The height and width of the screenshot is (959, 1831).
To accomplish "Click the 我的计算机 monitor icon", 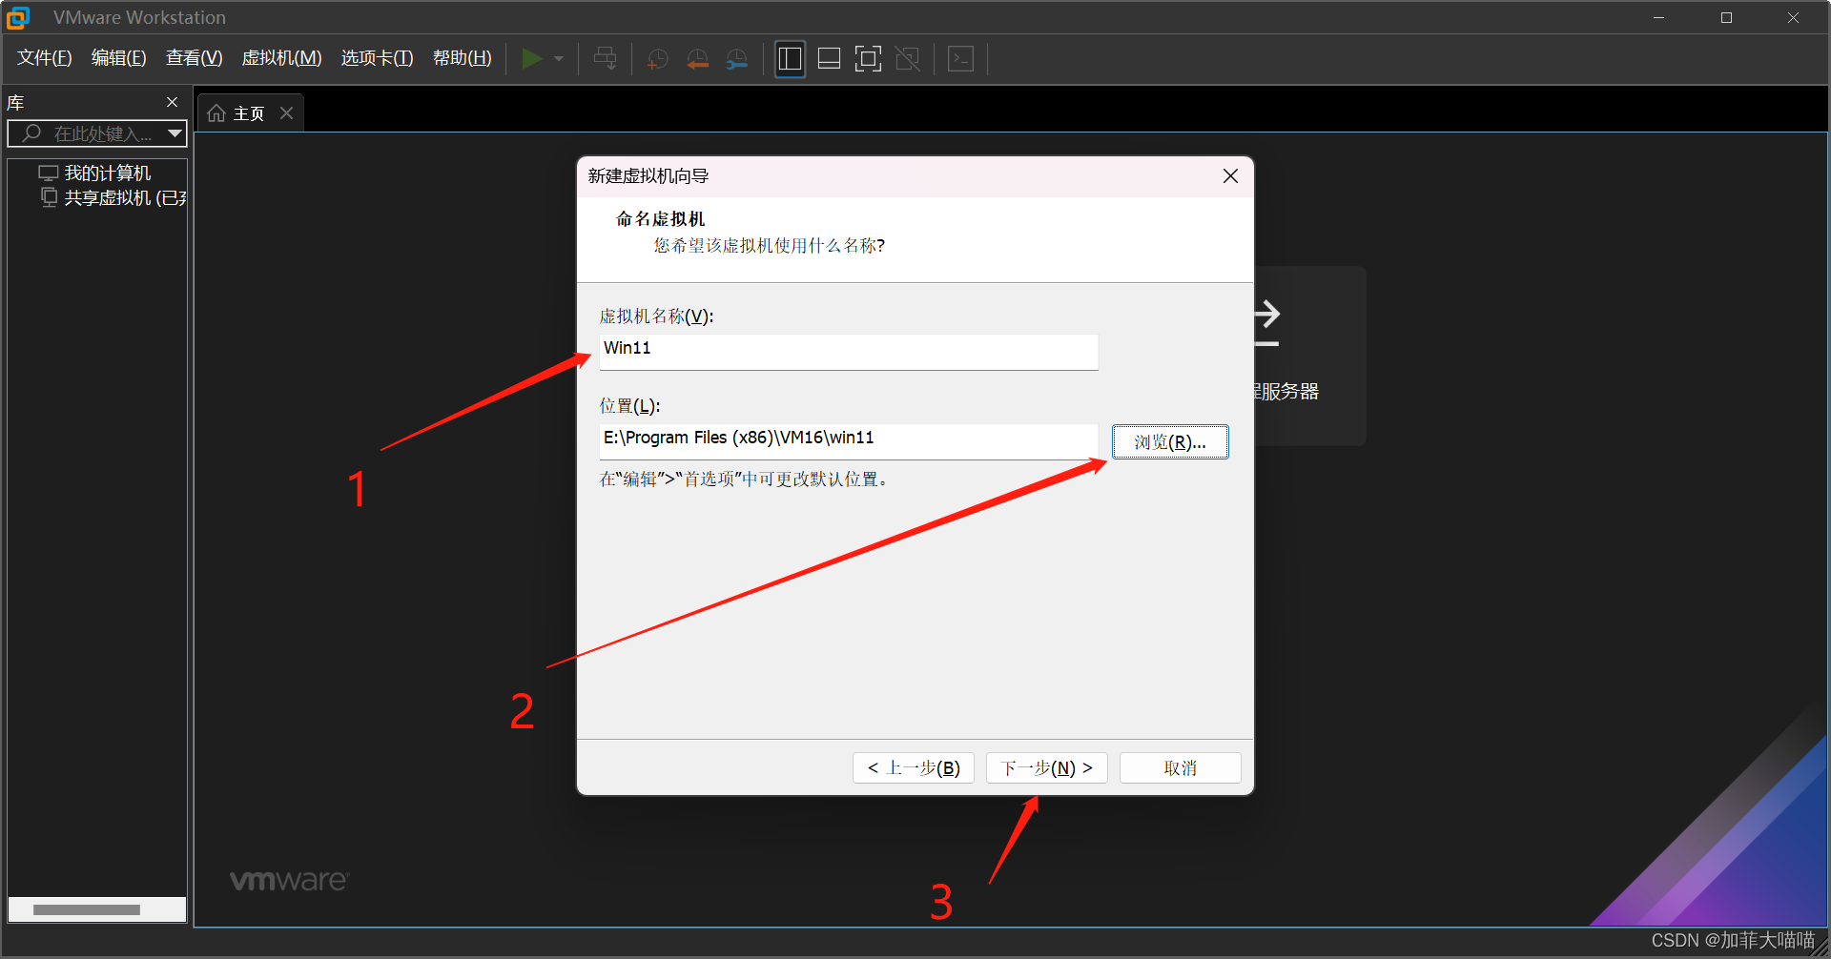I will pos(49,173).
